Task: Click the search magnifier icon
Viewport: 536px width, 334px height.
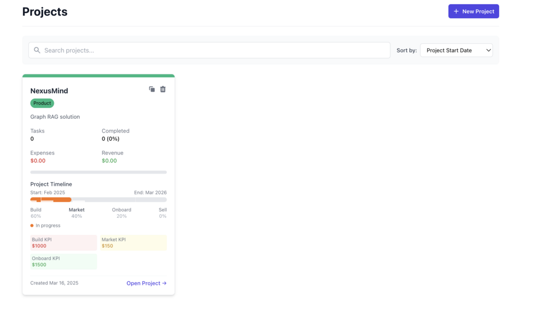Action: pos(37,50)
